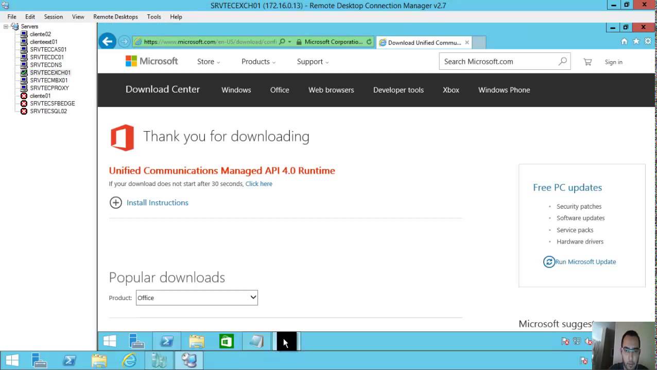Click the Microsoft.com search magnifier icon
The image size is (657, 370).
click(x=563, y=61)
